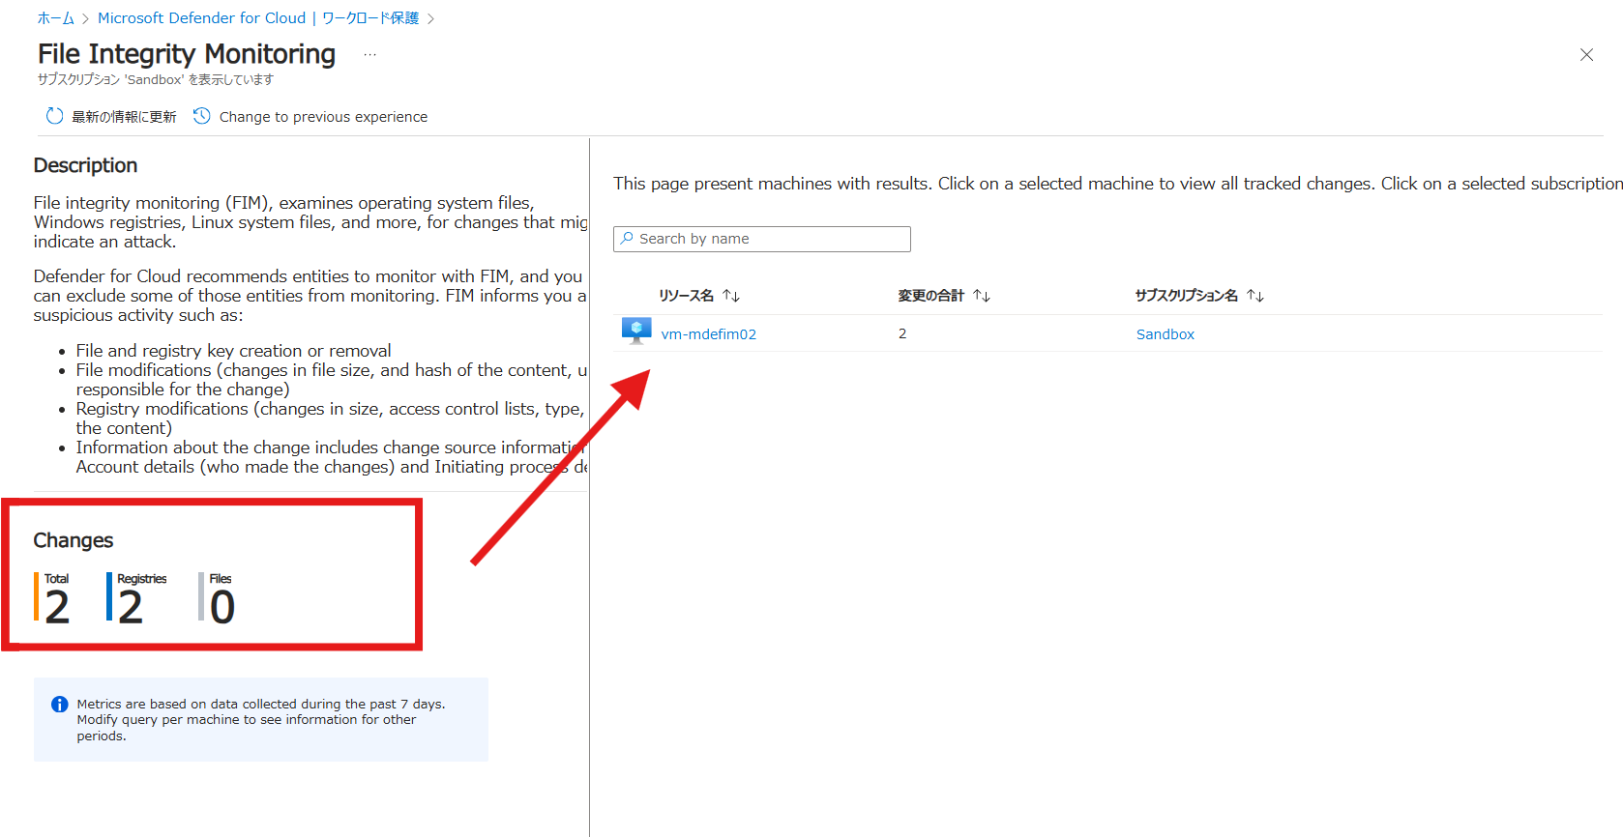Screen dimensions: 1623x837
Task: Click the Changes heading
Action: click(x=74, y=540)
